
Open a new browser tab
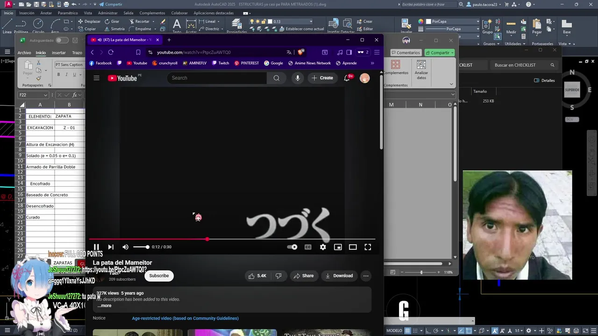coord(169,40)
